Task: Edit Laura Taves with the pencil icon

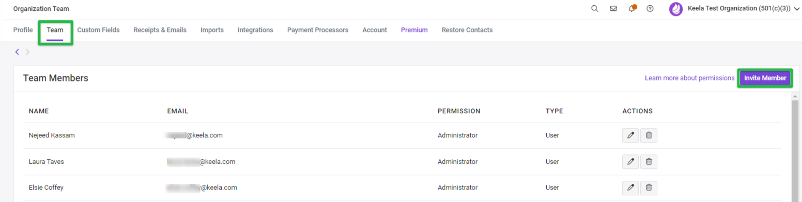Action: [630, 162]
